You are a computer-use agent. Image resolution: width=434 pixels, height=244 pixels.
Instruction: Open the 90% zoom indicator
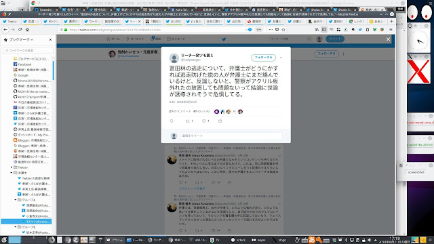258,30
